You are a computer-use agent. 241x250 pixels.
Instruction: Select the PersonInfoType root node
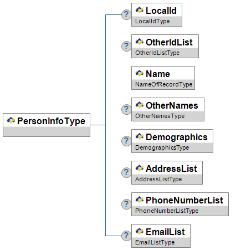coord(47,125)
